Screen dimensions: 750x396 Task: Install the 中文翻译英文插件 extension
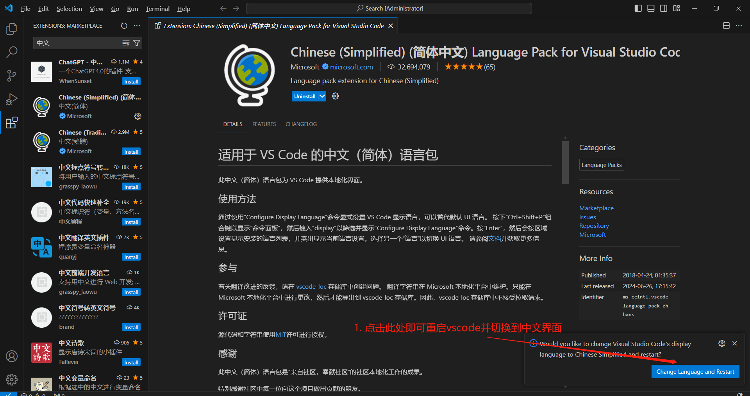tap(131, 257)
